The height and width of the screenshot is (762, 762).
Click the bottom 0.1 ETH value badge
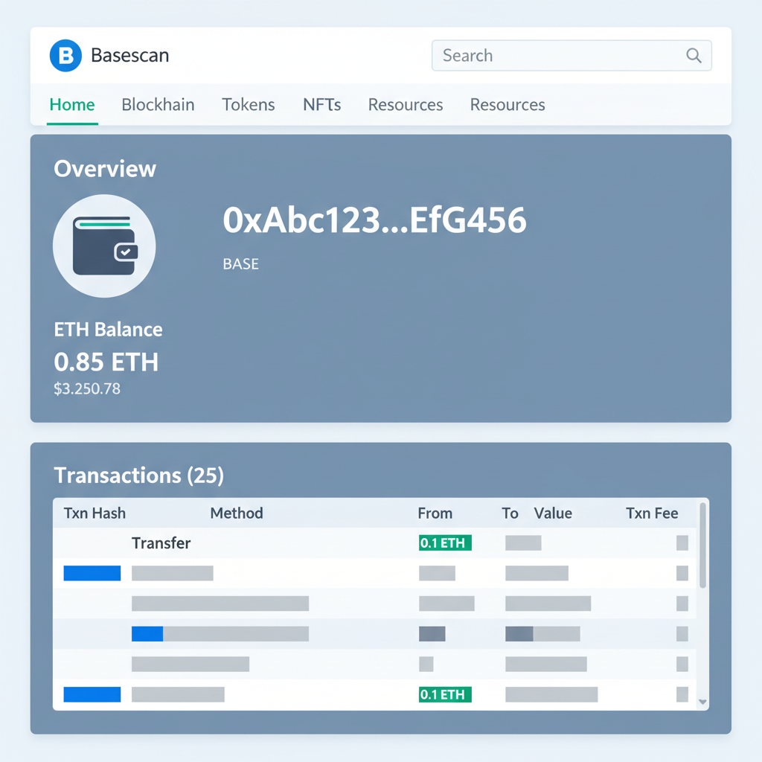[x=444, y=694]
